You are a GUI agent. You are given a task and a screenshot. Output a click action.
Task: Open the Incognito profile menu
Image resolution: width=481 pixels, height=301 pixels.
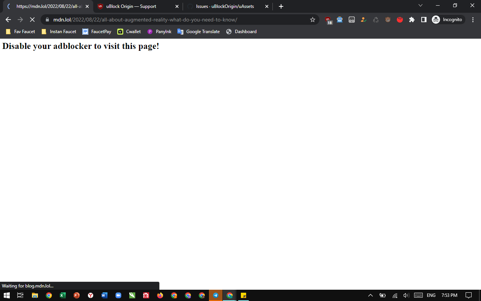(447, 20)
